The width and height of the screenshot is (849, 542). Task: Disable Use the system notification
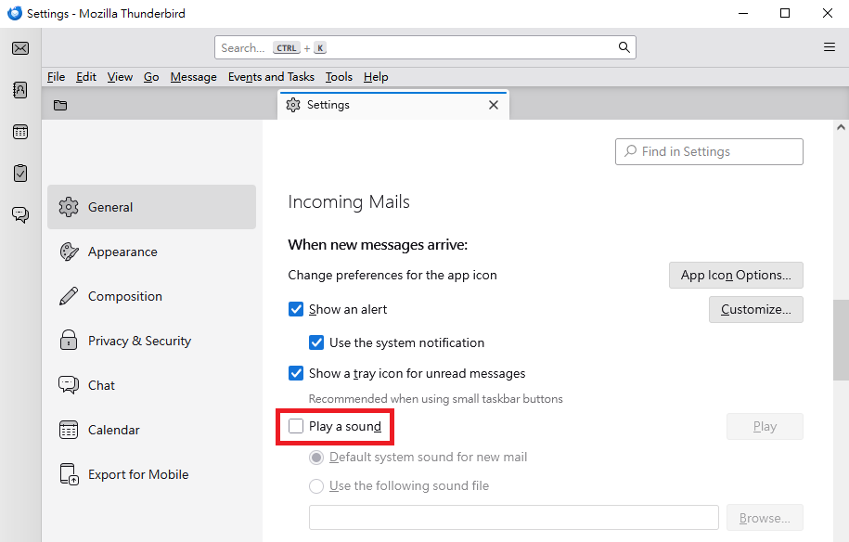316,342
